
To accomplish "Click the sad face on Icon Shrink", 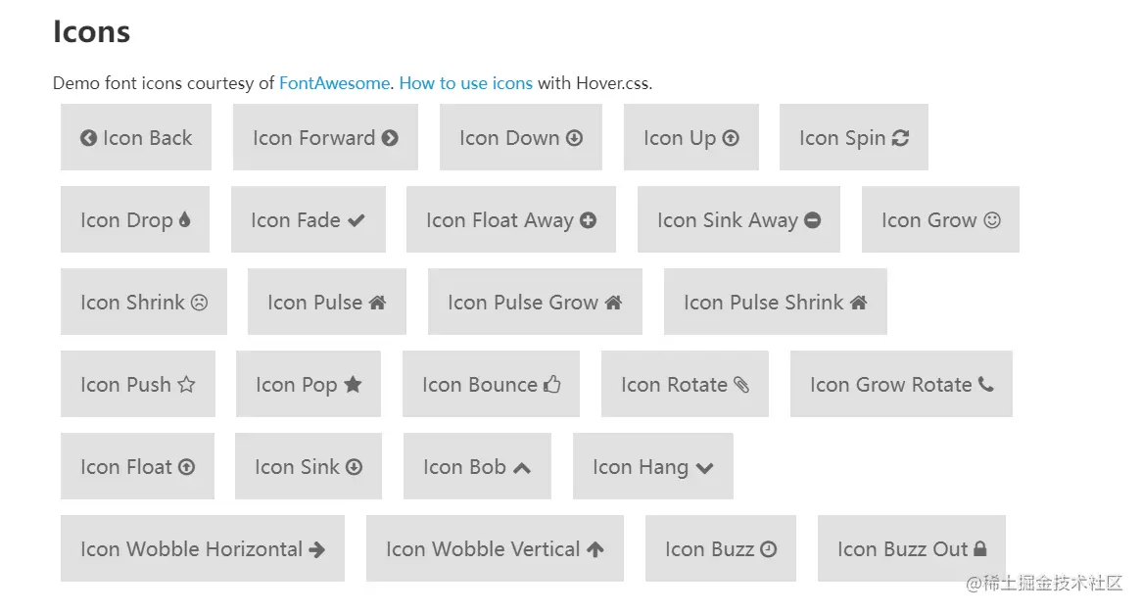I will pos(199,303).
